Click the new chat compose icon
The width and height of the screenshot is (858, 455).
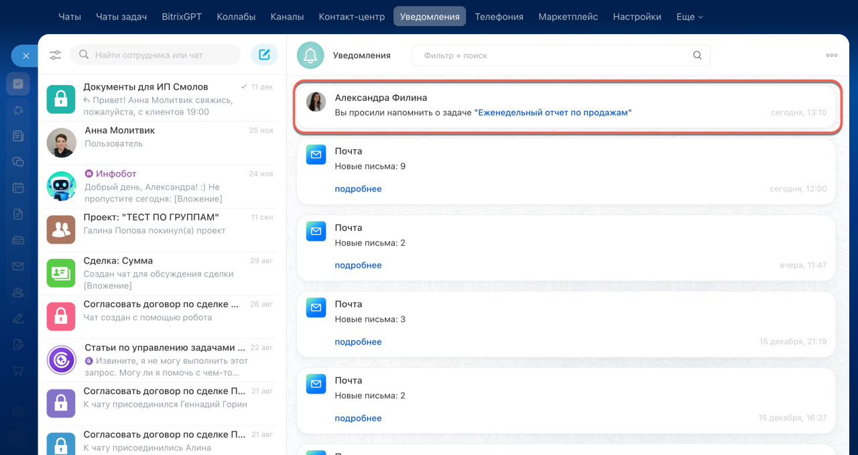[x=264, y=55]
